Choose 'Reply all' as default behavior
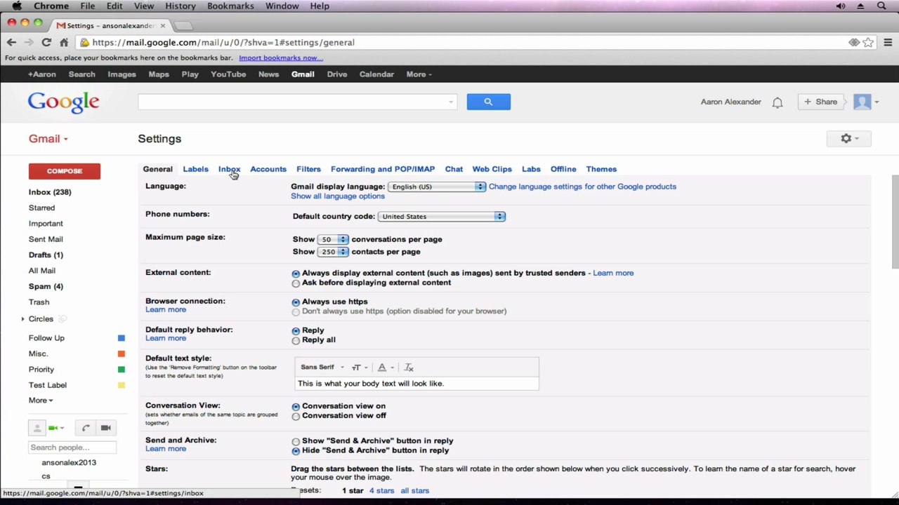 [296, 341]
